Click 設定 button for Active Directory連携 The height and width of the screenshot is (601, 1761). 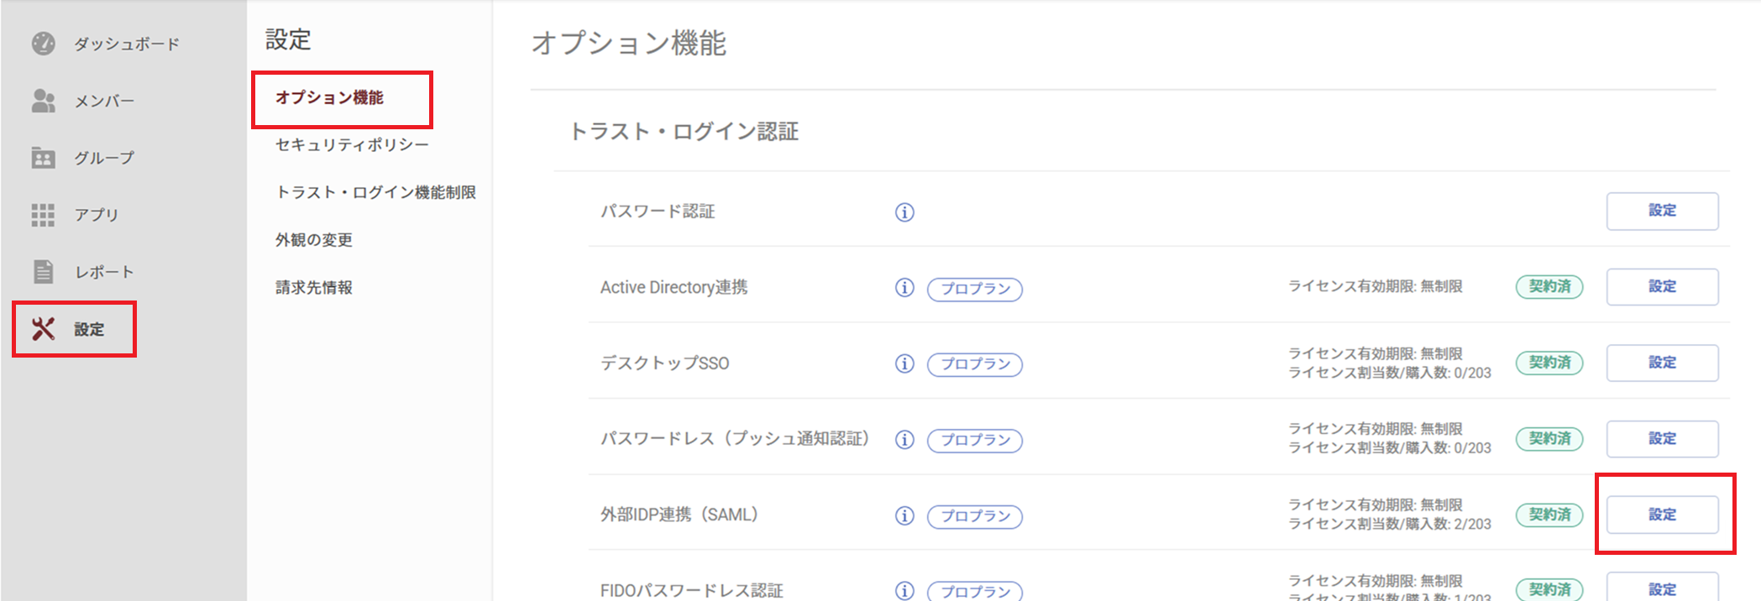1662,287
